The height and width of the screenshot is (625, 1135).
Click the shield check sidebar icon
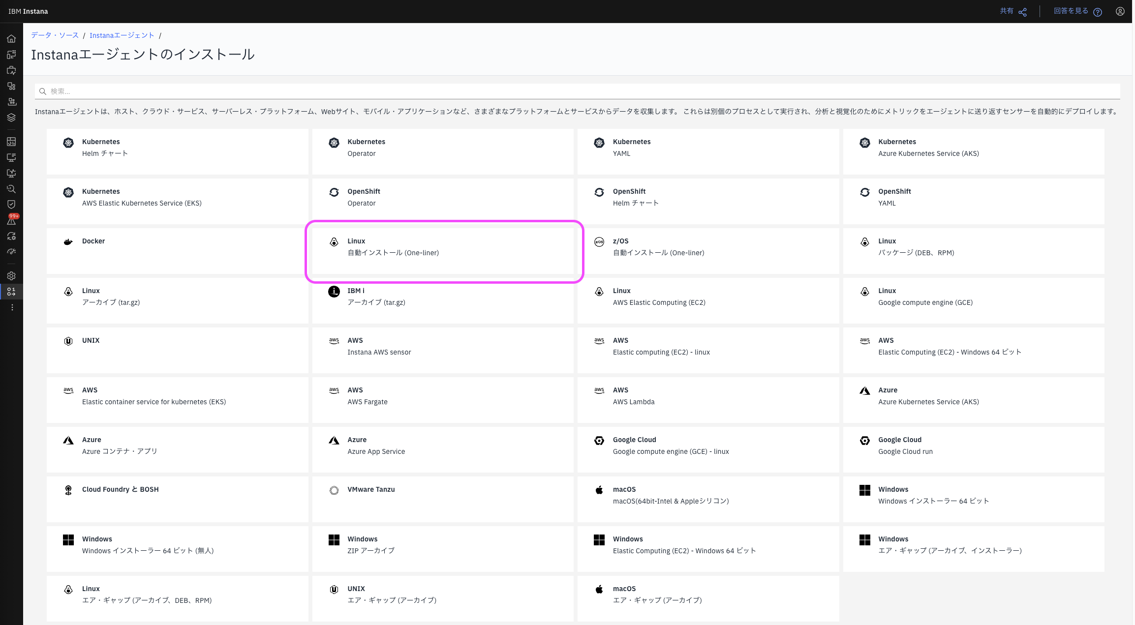click(11, 204)
